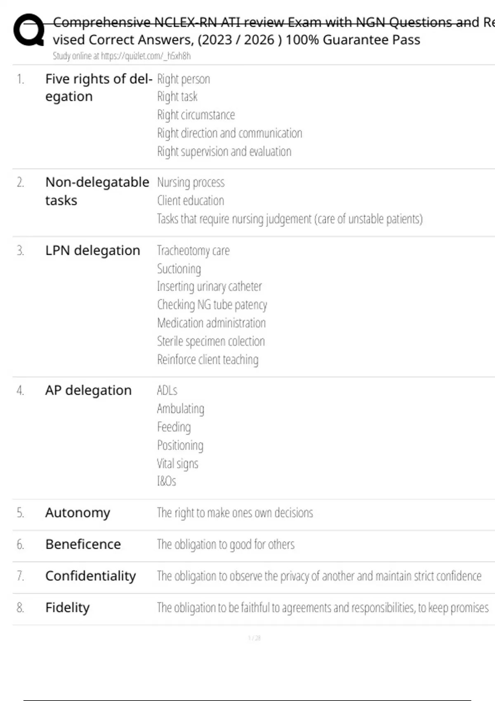Click the 'Non-delegatable tasks' term
This screenshot has height=701, width=495.
97,191
